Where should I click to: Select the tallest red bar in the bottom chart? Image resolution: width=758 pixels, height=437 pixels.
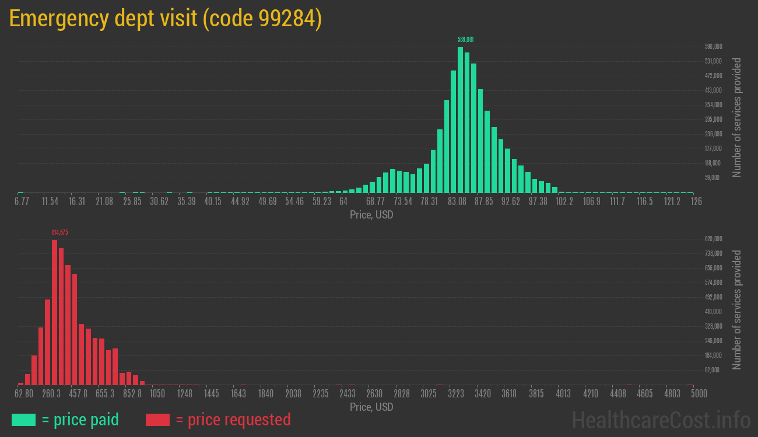[x=54, y=312]
